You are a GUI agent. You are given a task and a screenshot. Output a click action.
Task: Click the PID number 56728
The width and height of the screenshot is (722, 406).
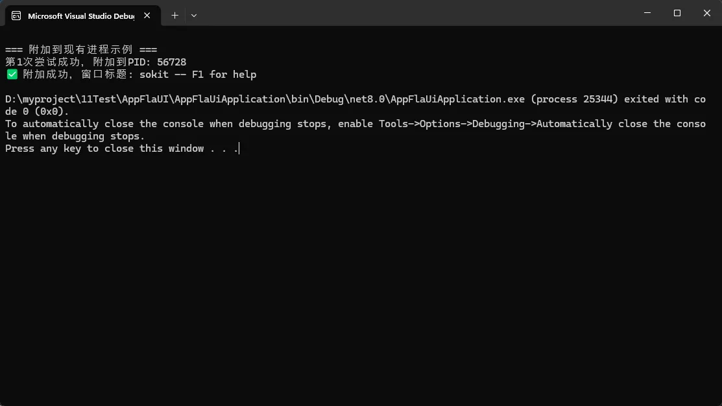coord(171,62)
